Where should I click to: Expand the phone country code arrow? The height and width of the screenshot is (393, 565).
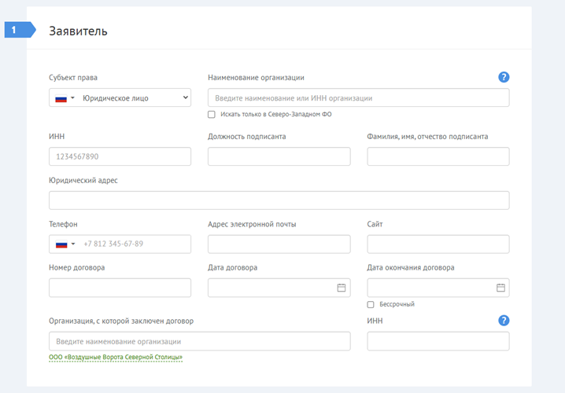coord(73,244)
